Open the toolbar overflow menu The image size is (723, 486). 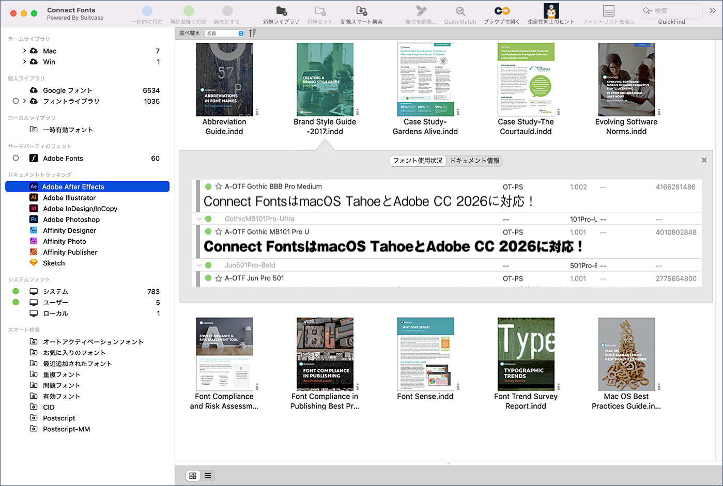click(713, 9)
